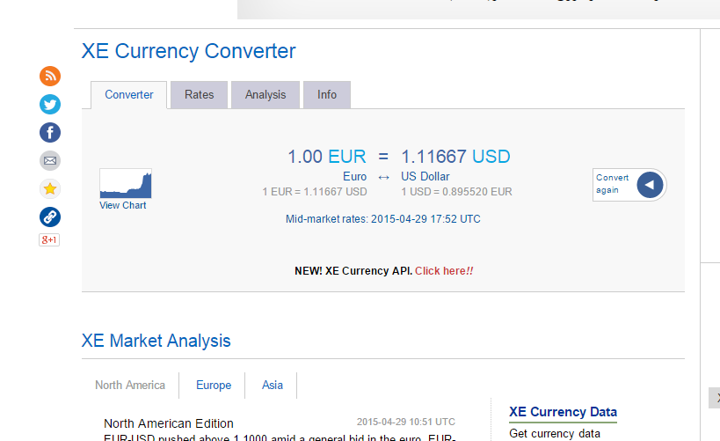This screenshot has width=720, height=441.
Task: Click 'NEW! XE Currency API.' text
Action: point(353,271)
